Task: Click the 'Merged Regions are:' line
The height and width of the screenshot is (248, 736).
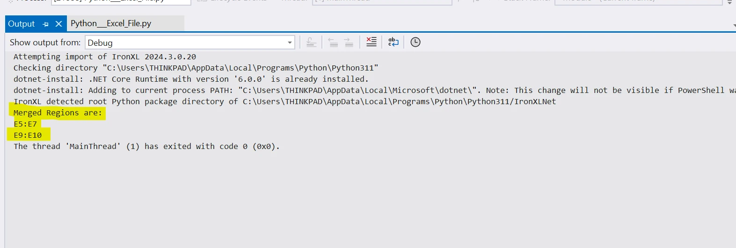Action: 58,113
